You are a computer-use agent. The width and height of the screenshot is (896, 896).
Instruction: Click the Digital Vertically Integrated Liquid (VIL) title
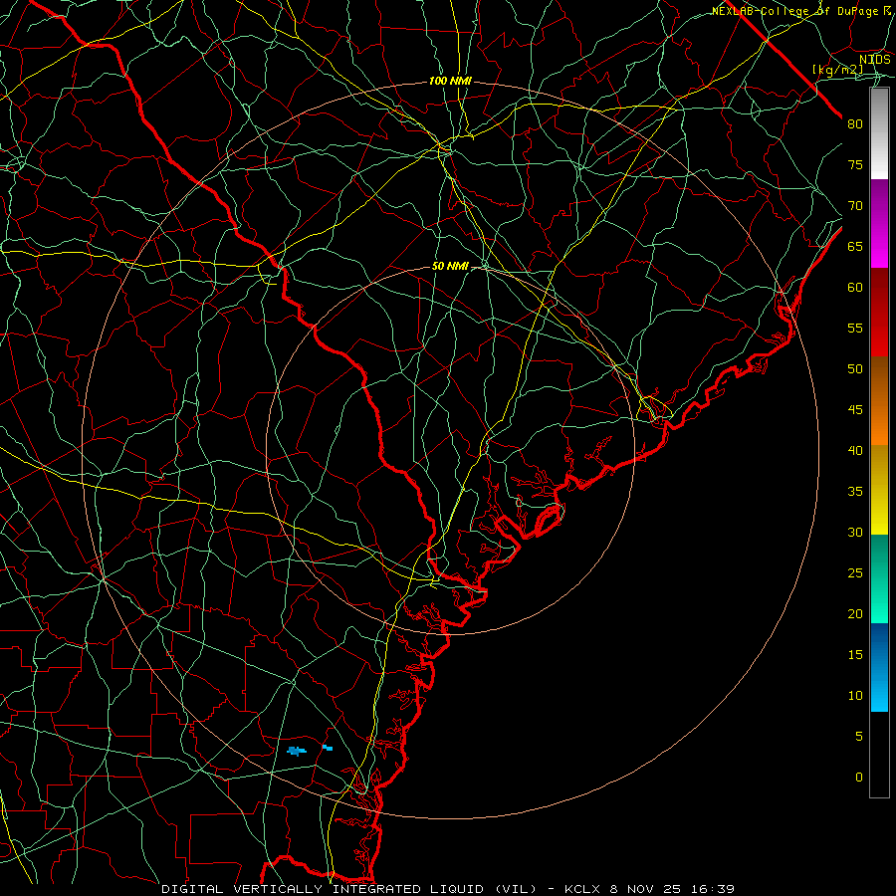tap(348, 889)
